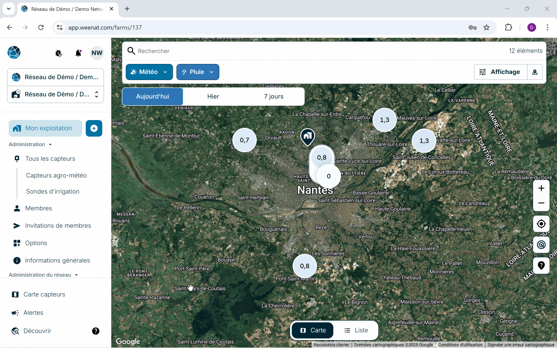Zoom out on the map
The height and width of the screenshot is (348, 557).
tap(541, 203)
